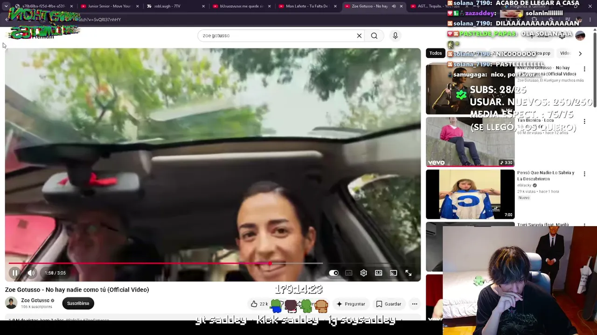Start voice search with the microphone
Screen dimensions: 597x335
[x=395, y=35]
